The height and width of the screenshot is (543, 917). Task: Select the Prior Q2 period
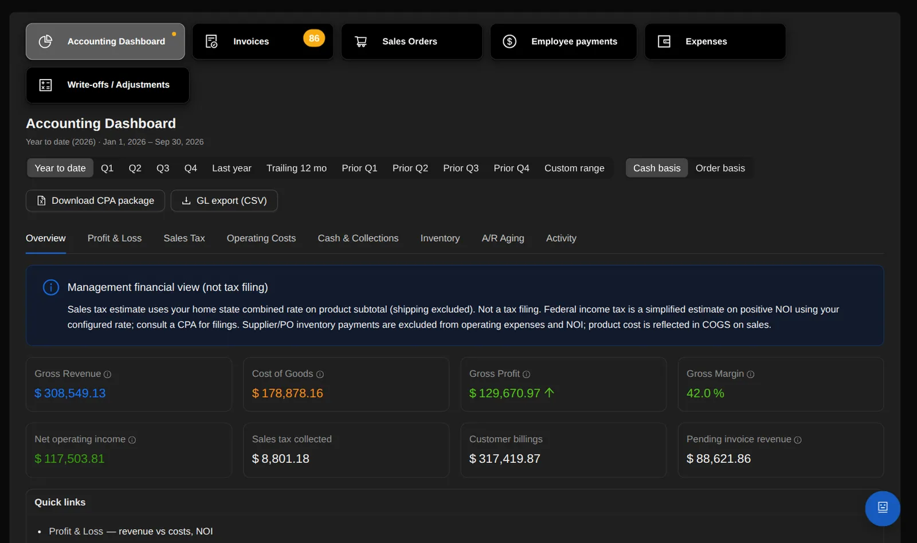410,168
